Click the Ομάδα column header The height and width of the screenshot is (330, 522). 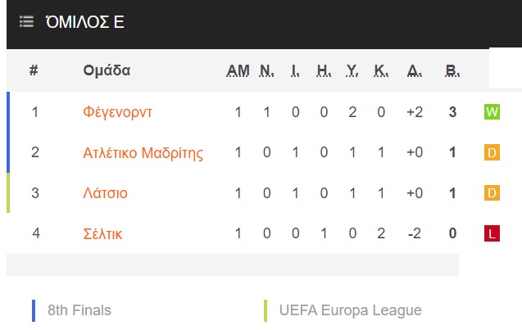(107, 70)
